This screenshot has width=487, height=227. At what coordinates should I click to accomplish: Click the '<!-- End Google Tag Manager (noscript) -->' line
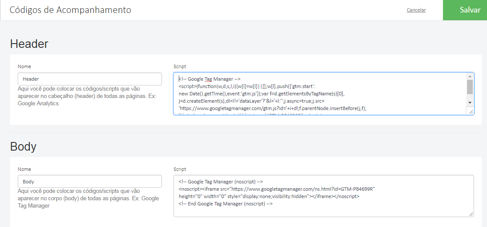coord(225,204)
